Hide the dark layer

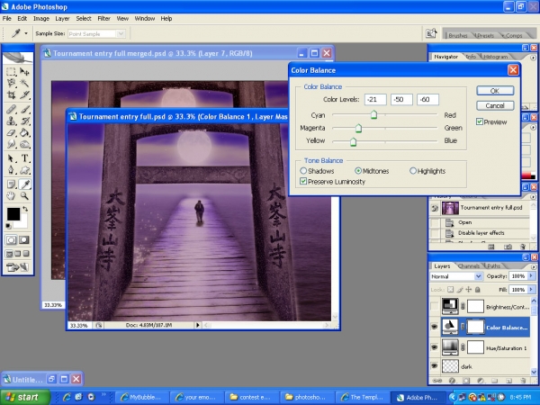click(x=435, y=365)
